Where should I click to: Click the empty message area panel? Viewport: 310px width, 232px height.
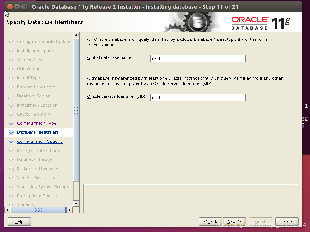click(x=190, y=199)
